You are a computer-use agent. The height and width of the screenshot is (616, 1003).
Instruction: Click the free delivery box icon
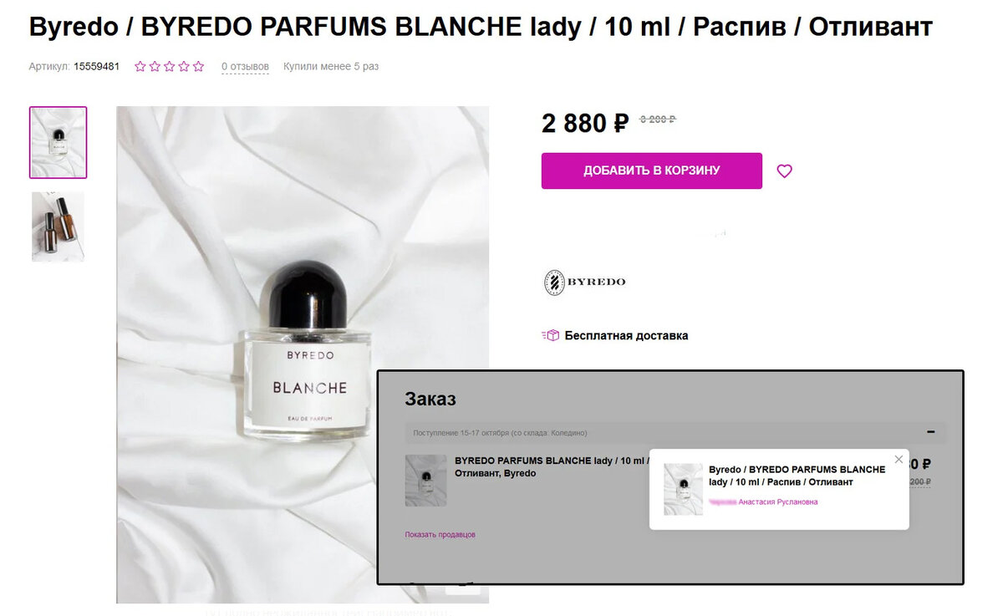550,335
